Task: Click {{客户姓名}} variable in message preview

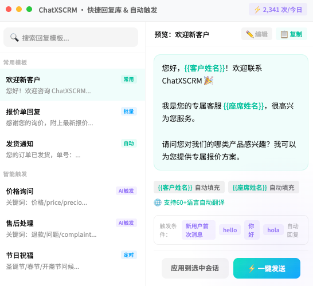Action: [205, 68]
